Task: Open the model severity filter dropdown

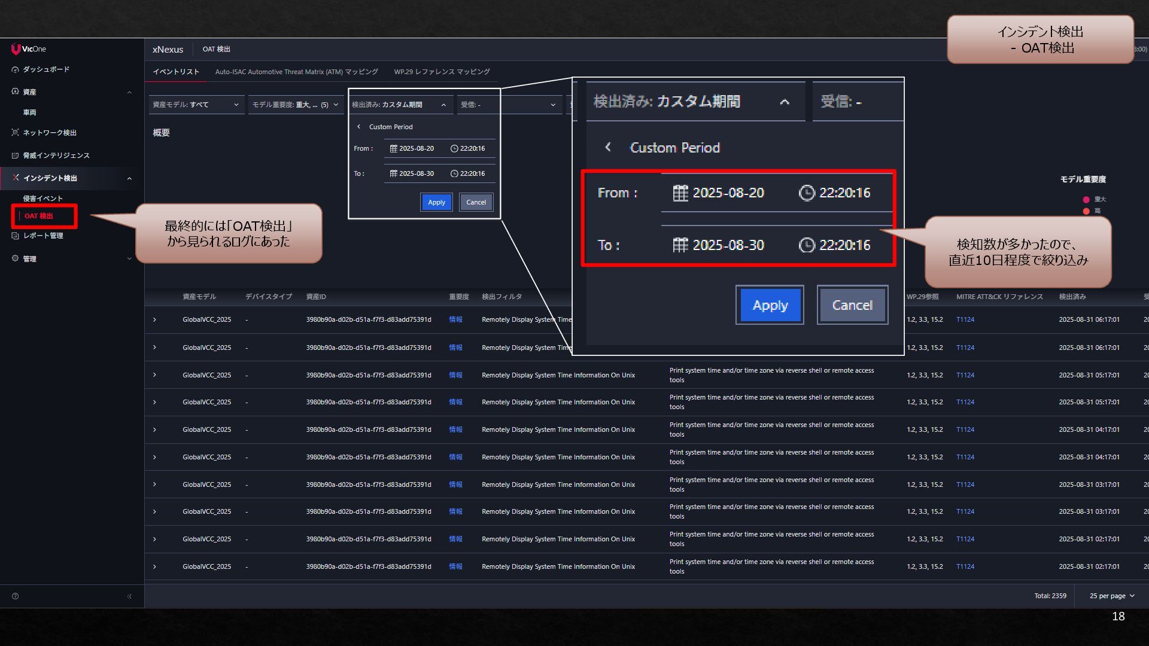Action: coord(295,105)
